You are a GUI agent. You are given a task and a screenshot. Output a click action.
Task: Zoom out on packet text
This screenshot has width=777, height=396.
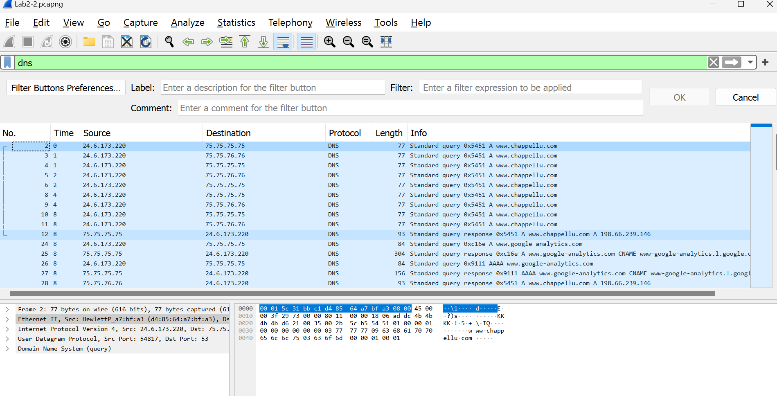click(349, 42)
